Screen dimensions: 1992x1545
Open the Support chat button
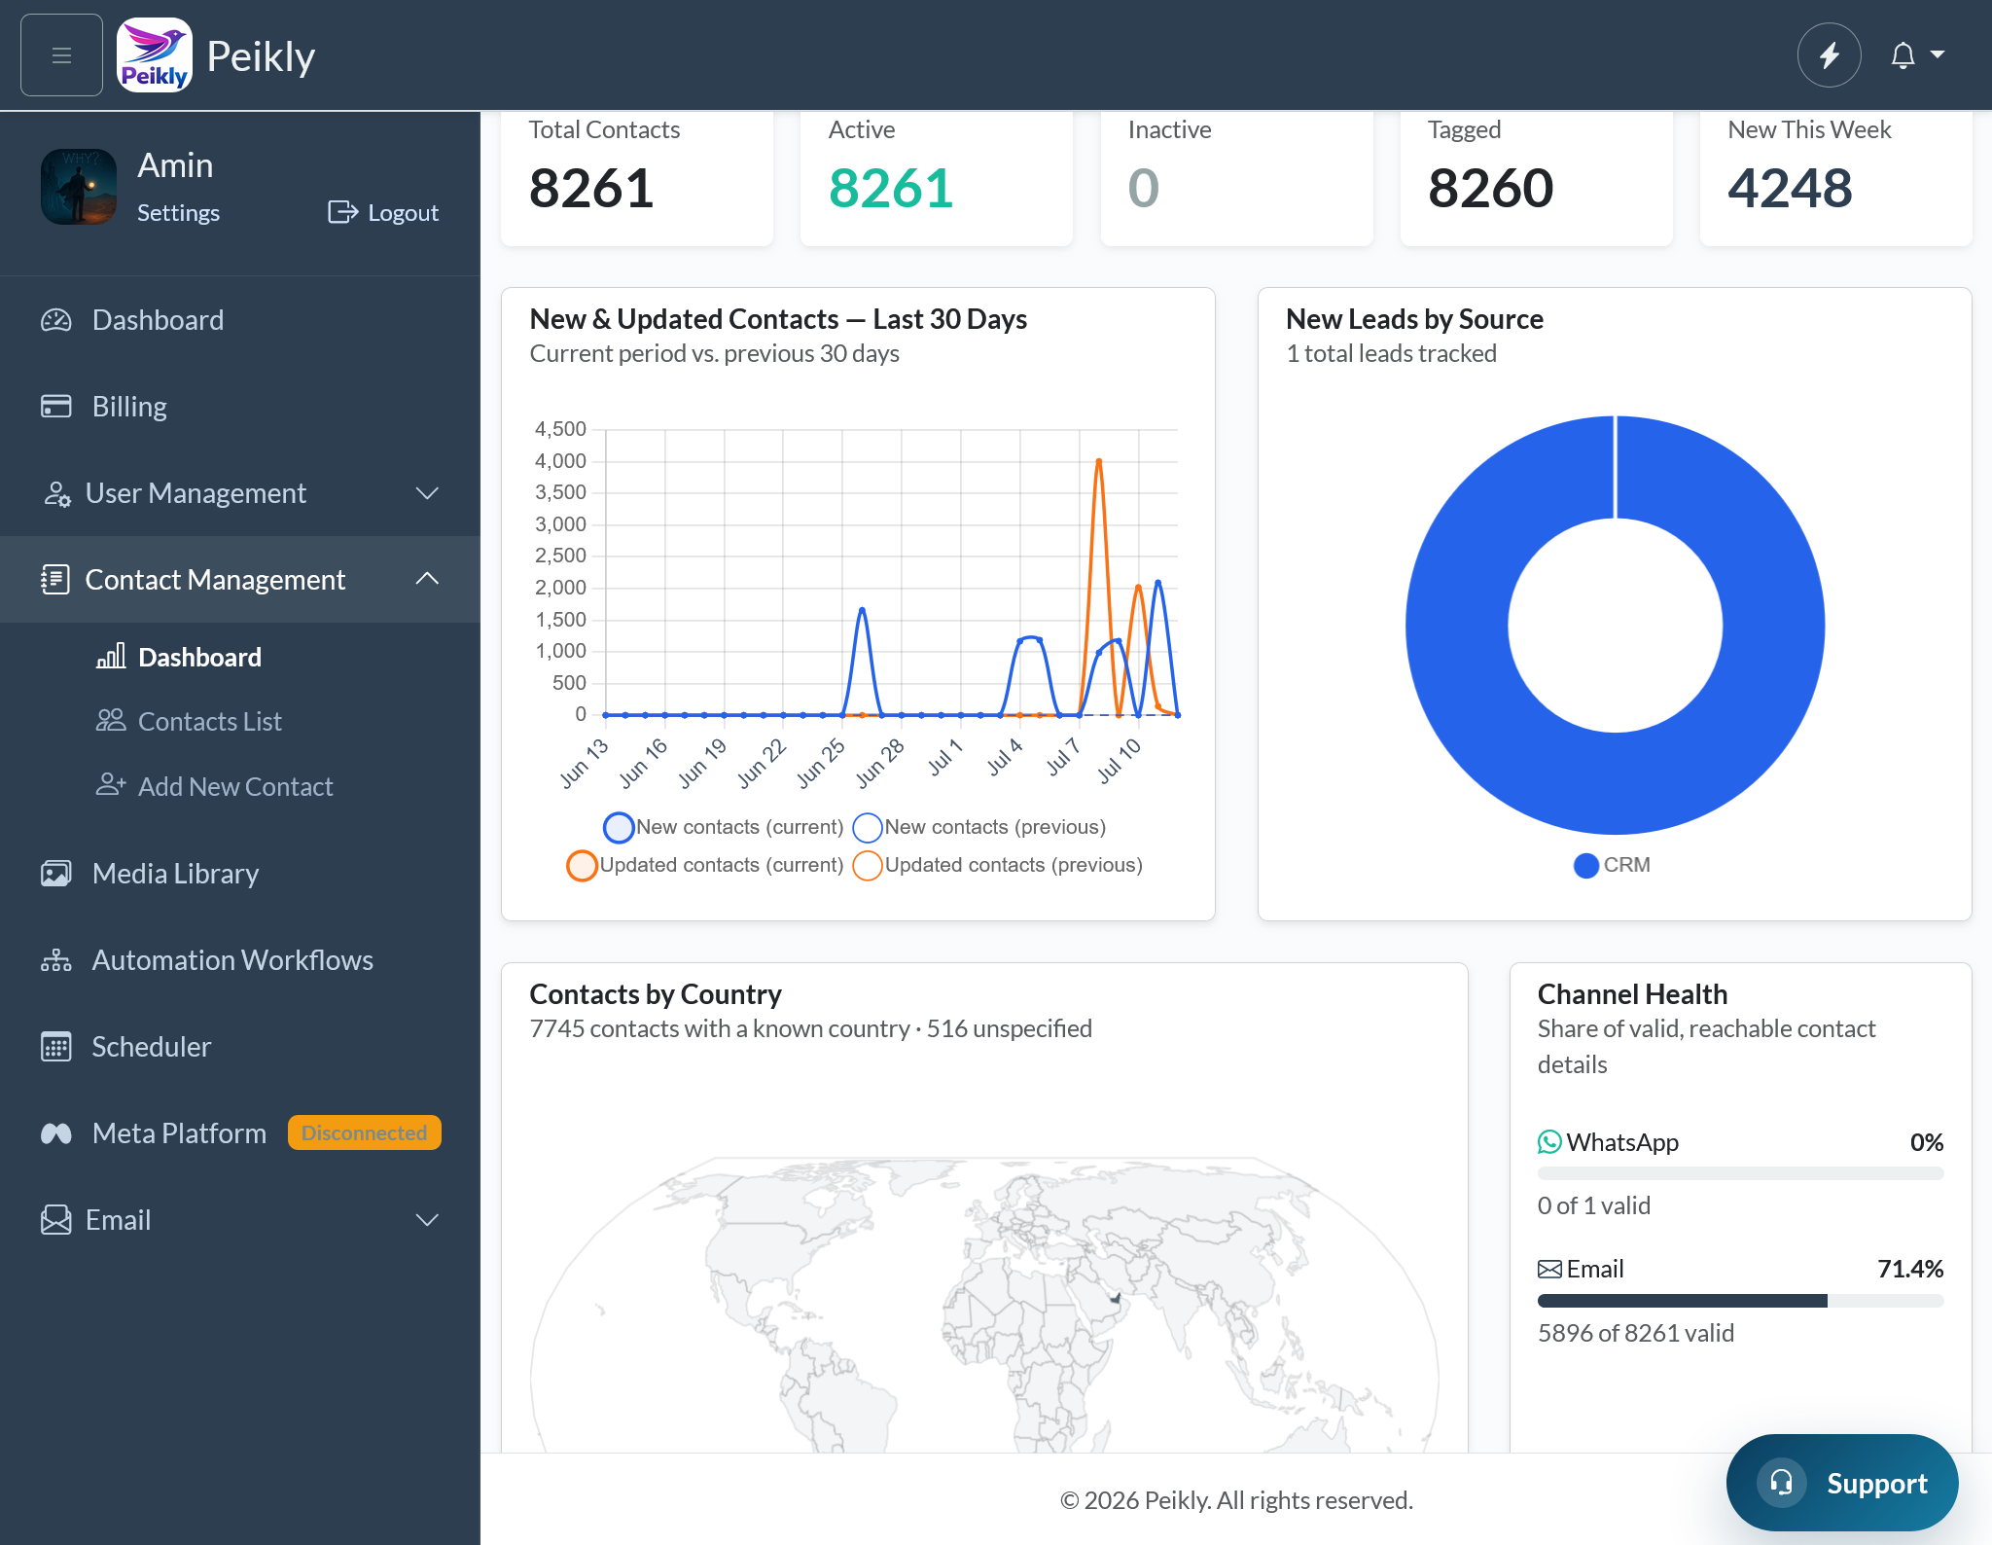[1842, 1483]
